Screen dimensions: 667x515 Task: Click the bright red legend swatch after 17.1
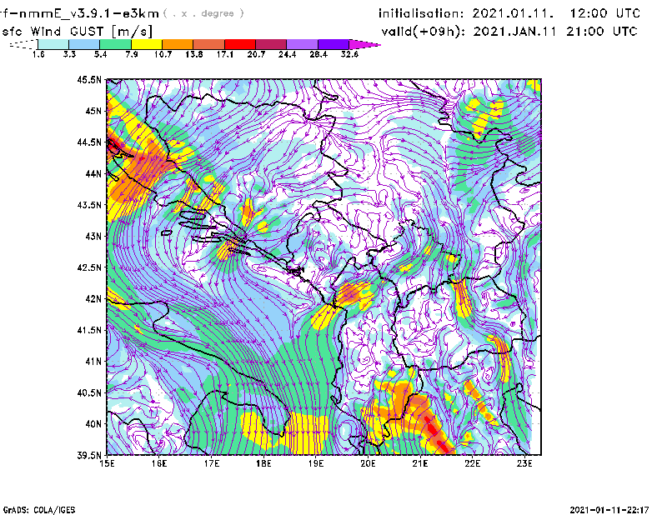[240, 44]
